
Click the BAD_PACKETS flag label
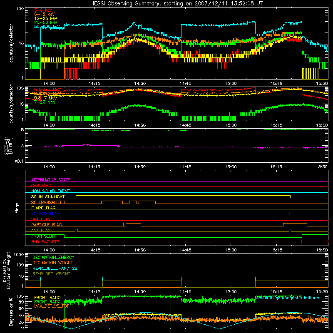pyautogui.click(x=45, y=241)
